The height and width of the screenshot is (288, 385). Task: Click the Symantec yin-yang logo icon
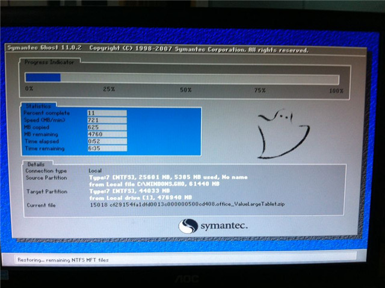pyautogui.click(x=188, y=226)
